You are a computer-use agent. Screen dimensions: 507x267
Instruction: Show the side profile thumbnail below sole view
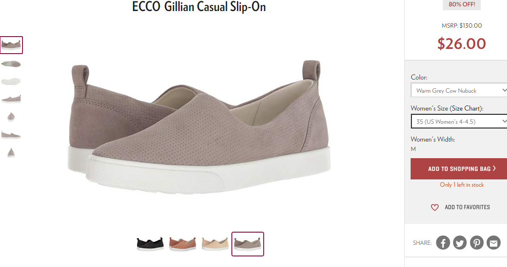(x=11, y=99)
